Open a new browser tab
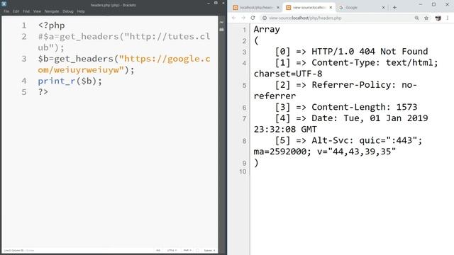The width and height of the screenshot is (454, 255). point(394,8)
